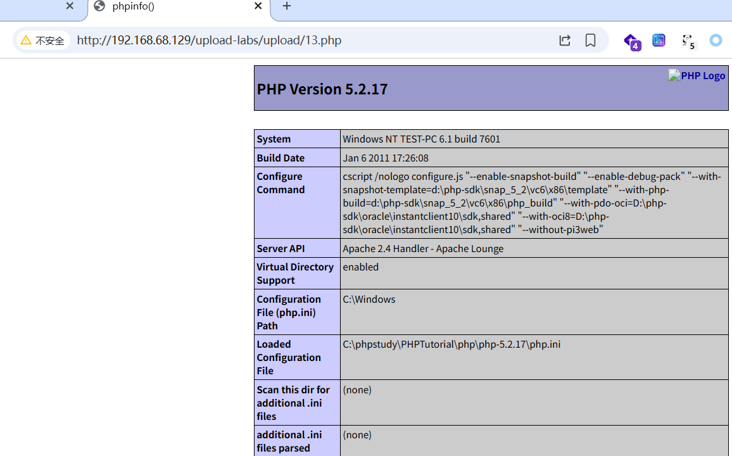The width and height of the screenshot is (732, 456).
Task: Open the extension with badge 5
Action: click(x=688, y=42)
